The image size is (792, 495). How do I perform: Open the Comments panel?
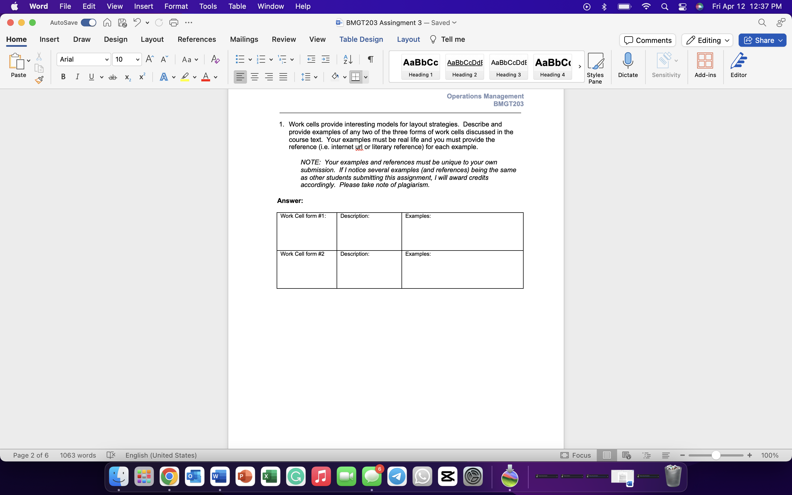click(647, 40)
